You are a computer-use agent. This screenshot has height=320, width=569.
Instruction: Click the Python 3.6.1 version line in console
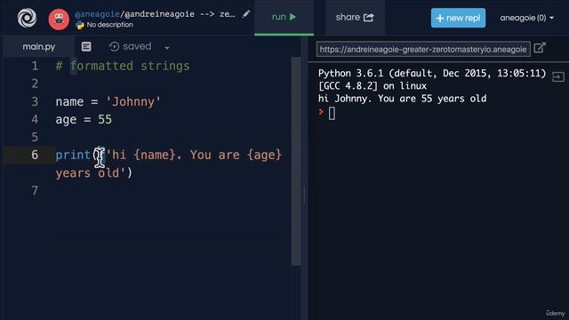click(432, 73)
